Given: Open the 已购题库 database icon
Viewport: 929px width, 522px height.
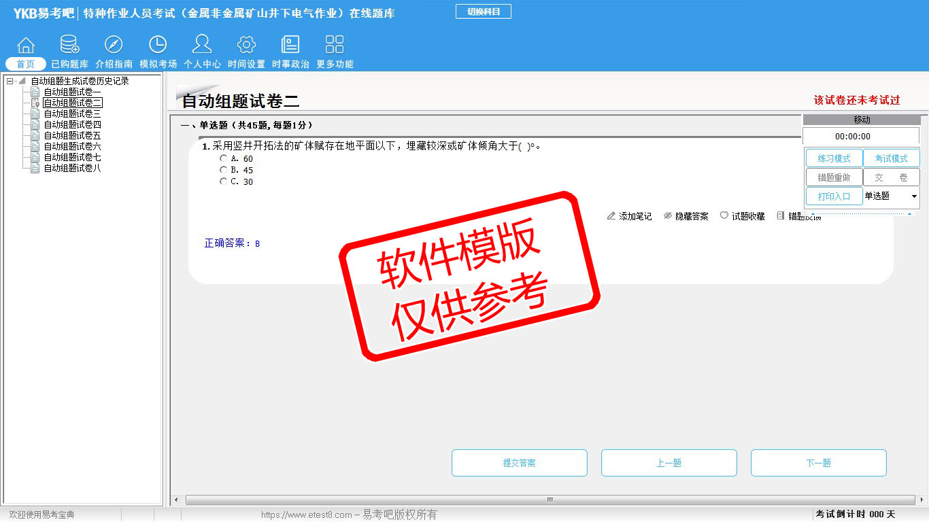Looking at the screenshot, I should (69, 46).
